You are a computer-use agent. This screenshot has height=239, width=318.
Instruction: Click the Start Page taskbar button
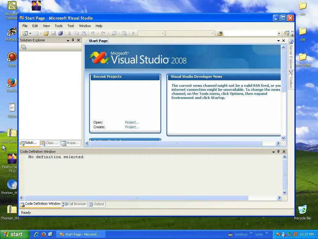pos(80,235)
